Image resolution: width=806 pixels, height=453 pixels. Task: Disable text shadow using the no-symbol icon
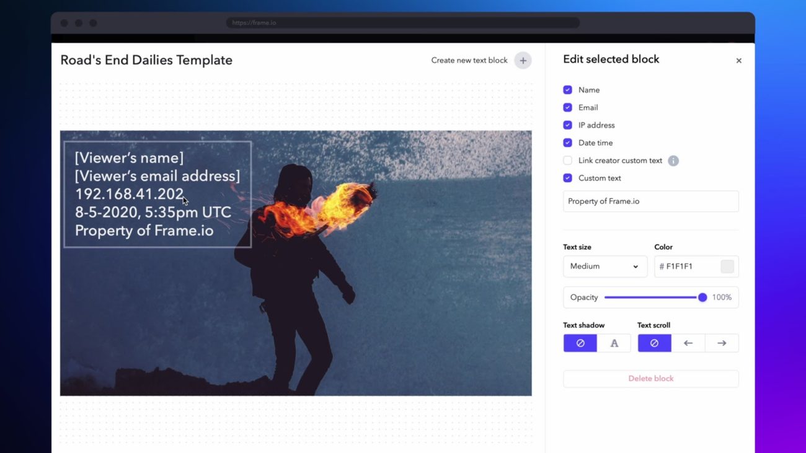(x=580, y=343)
